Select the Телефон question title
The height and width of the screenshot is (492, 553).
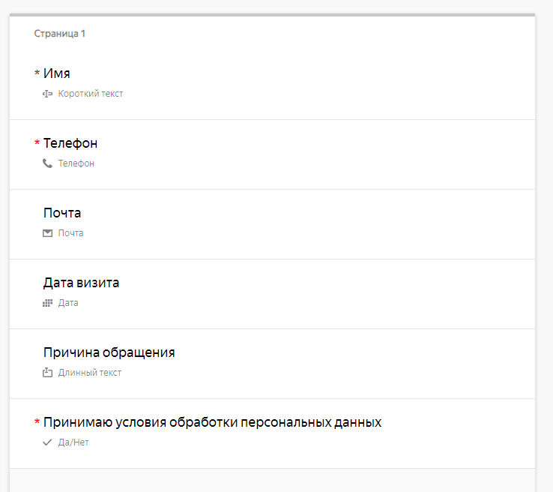click(70, 143)
